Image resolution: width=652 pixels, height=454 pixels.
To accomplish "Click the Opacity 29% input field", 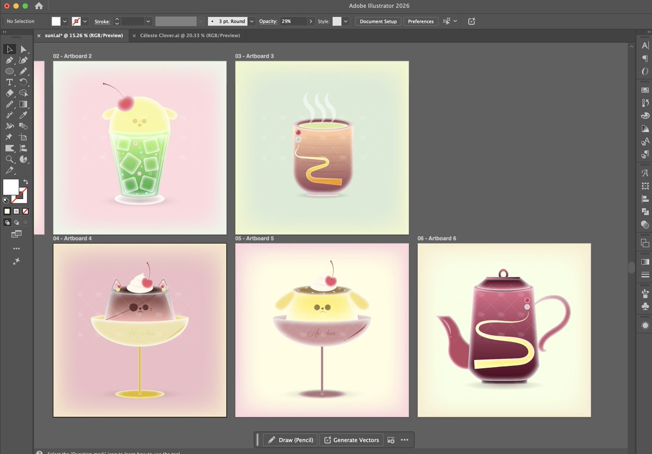I will click(x=292, y=21).
